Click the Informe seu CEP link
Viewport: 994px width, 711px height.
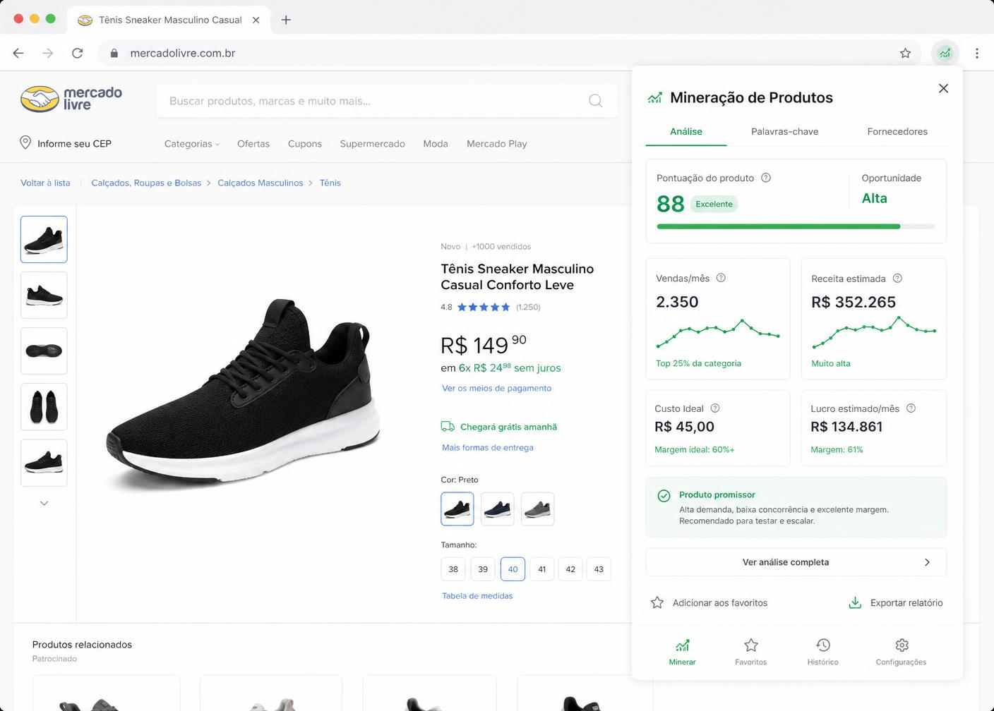(74, 143)
